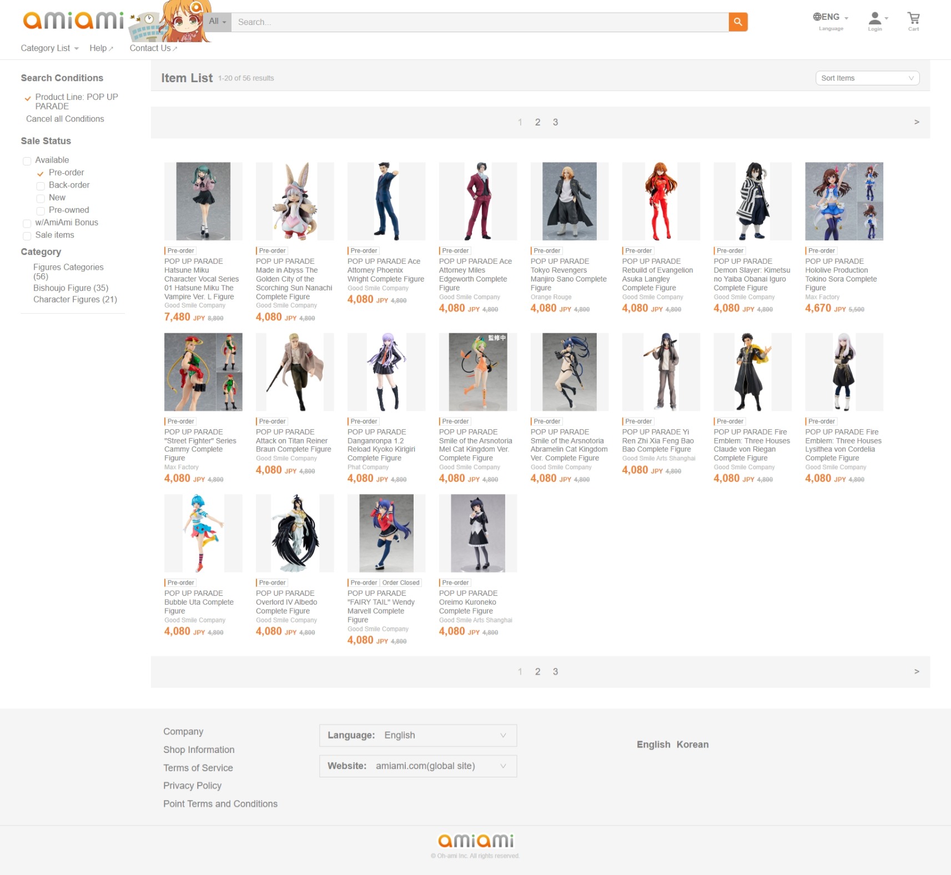Screen dimensions: 951x875
Task: Click the orange search magnifier button
Action: pyautogui.click(x=738, y=22)
